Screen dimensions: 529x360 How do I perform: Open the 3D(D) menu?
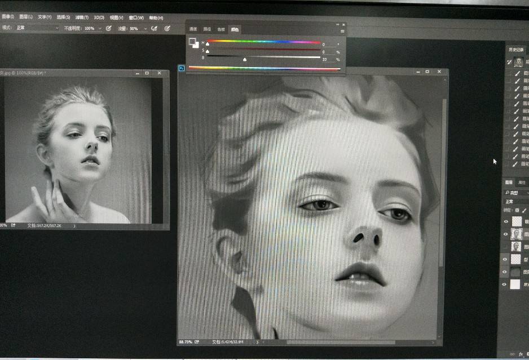pyautogui.click(x=99, y=17)
